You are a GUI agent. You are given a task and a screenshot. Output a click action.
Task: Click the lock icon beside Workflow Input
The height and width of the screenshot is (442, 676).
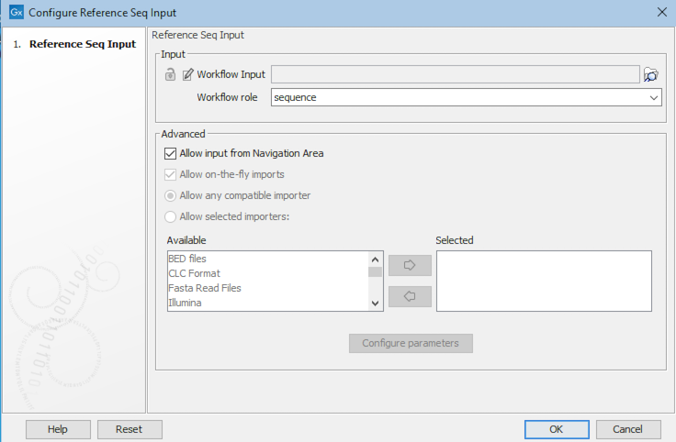171,74
